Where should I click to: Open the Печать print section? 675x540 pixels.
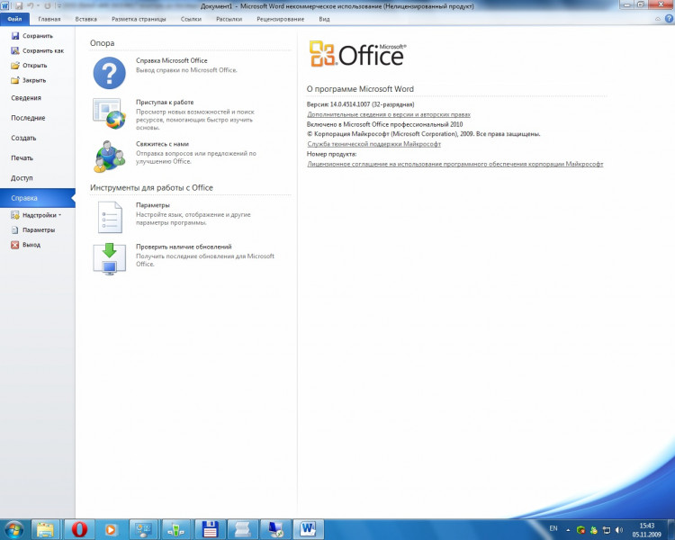click(22, 158)
